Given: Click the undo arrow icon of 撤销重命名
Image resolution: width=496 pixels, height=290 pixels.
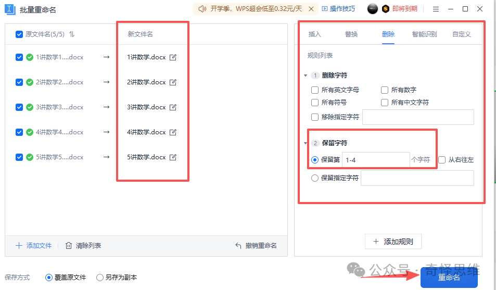Looking at the screenshot, I should click(x=238, y=246).
